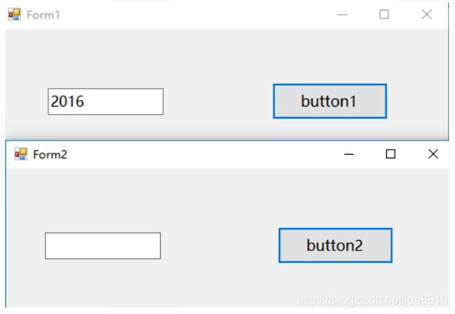
Task: Click the Form2 window icon
Action: coord(20,154)
